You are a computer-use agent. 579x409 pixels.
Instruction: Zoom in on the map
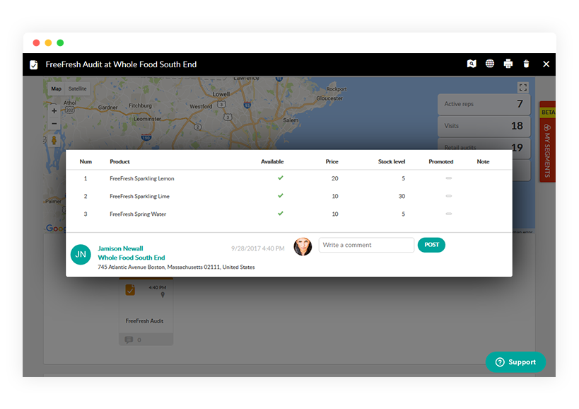coord(54,111)
